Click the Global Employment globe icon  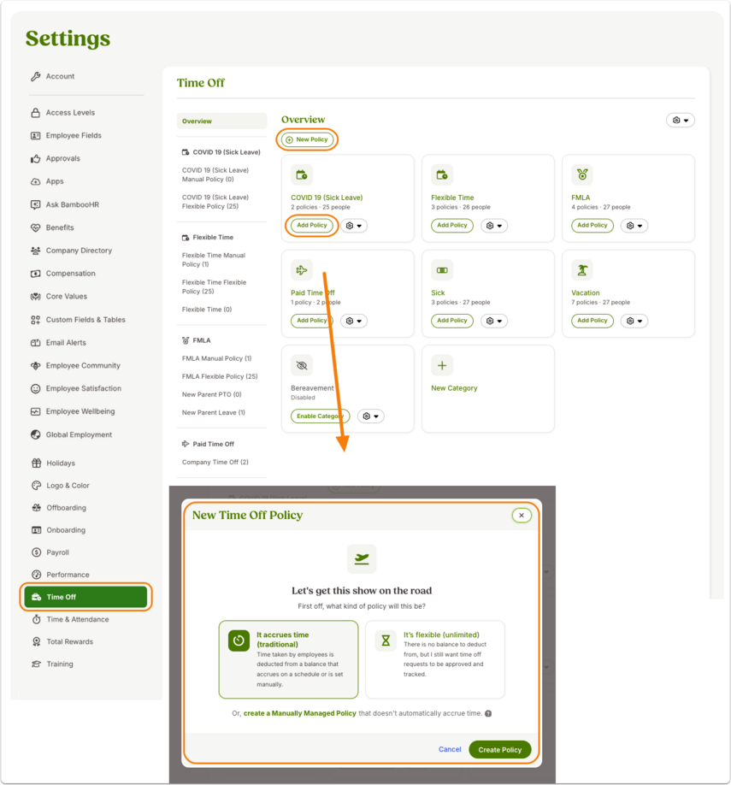click(x=36, y=434)
